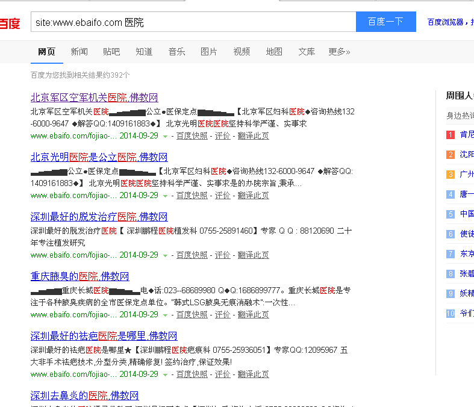Screen dimensions: 474x407
Task: Open 评价 for 重庆腋臭的医院 result
Action: (223, 314)
